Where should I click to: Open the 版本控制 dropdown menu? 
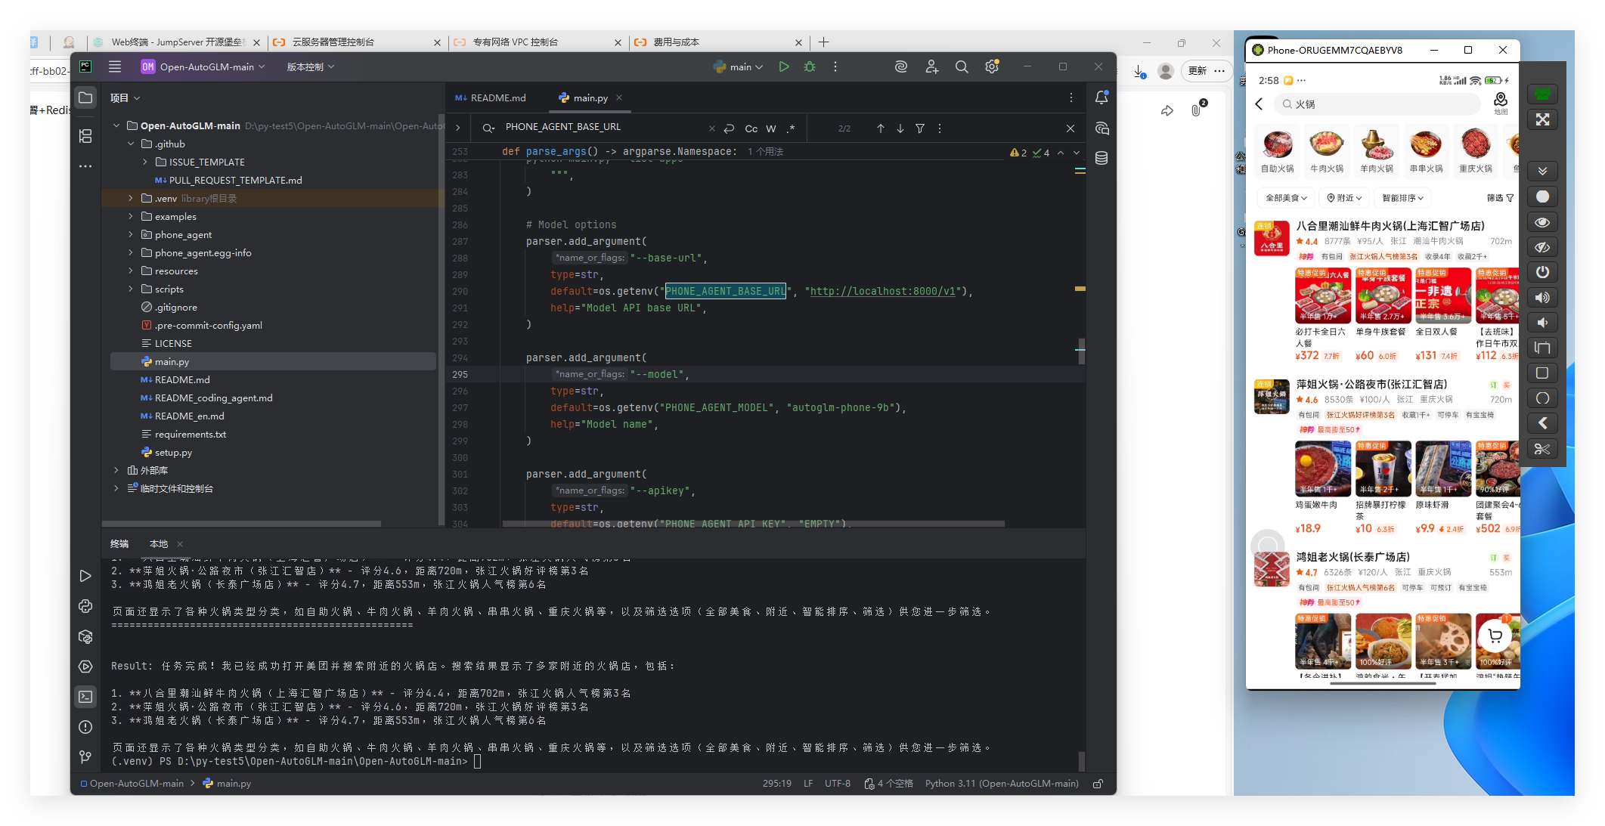point(310,67)
